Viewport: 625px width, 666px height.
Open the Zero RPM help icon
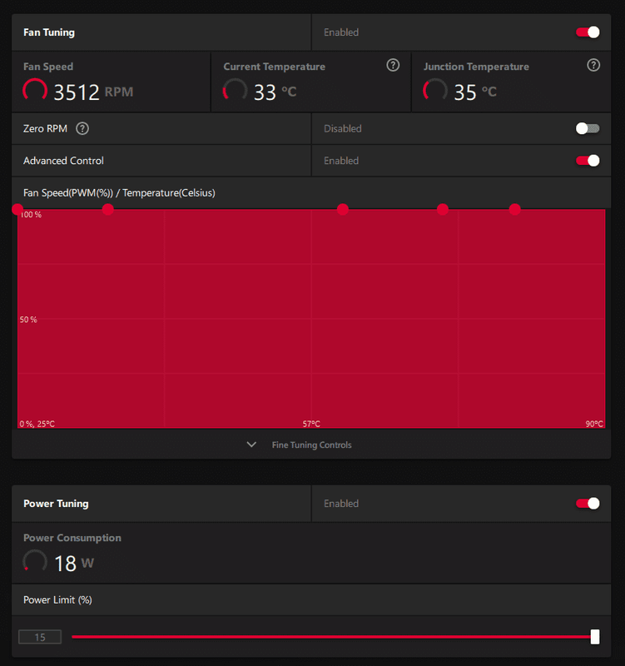pos(82,129)
